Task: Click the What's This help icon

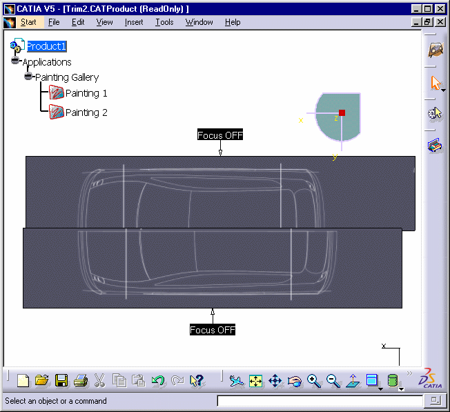Action: coord(197,381)
